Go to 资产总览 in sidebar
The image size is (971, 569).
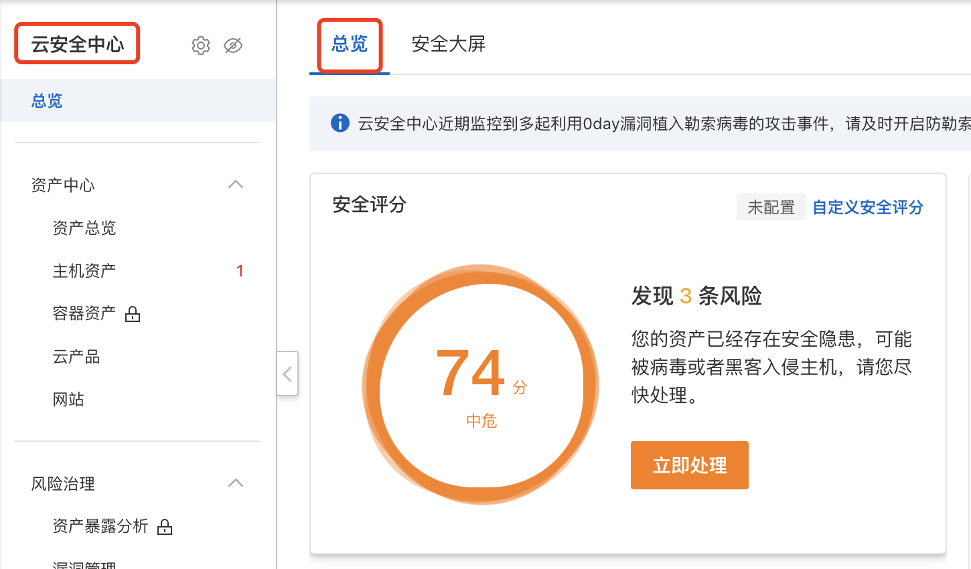[x=84, y=228]
